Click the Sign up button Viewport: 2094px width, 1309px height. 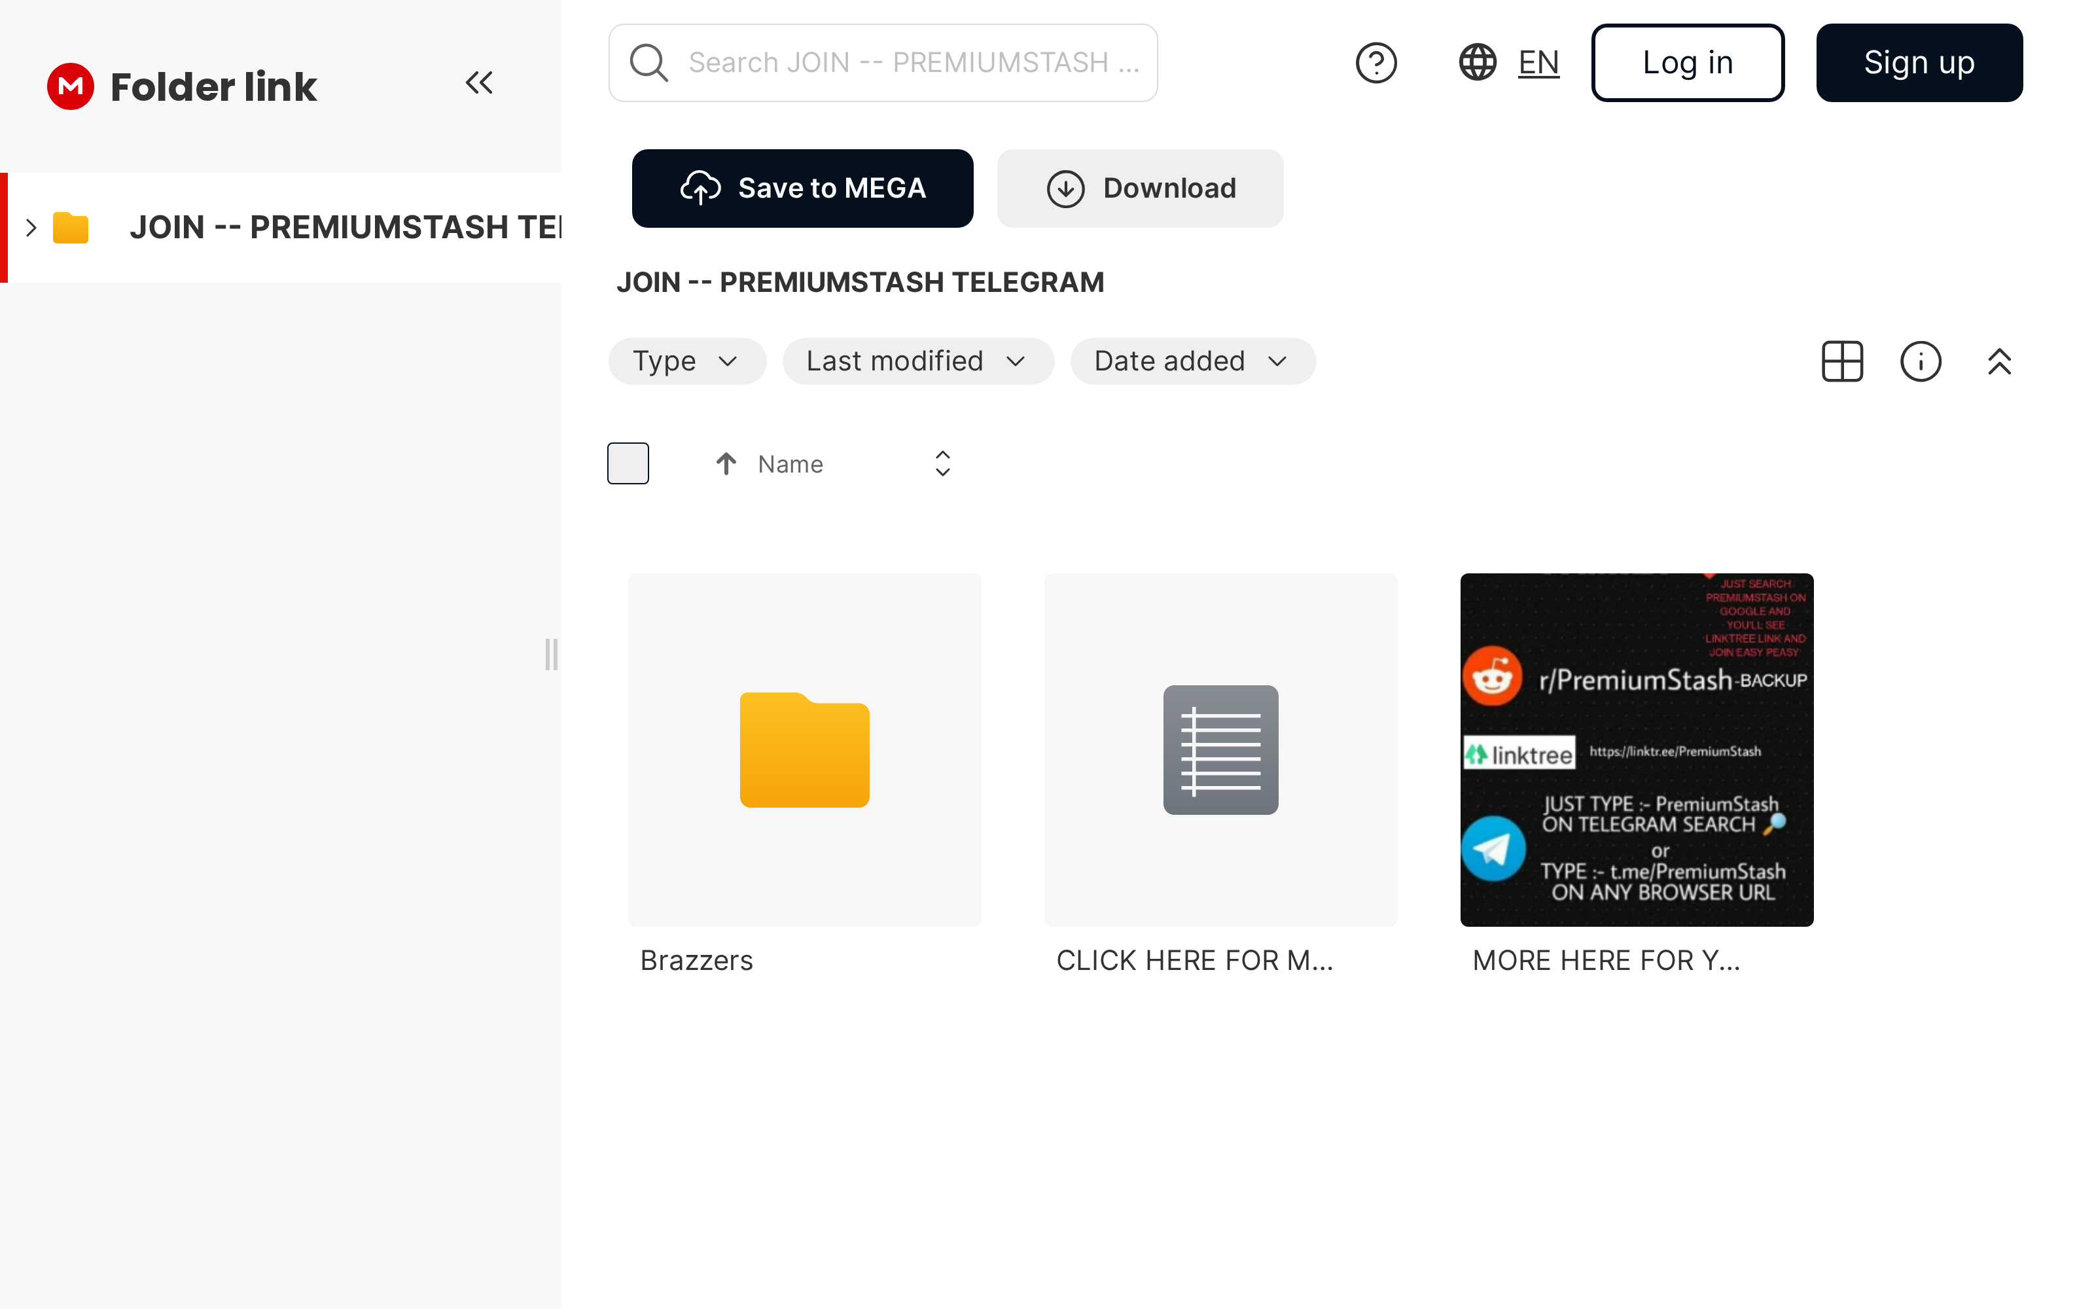click(1919, 62)
